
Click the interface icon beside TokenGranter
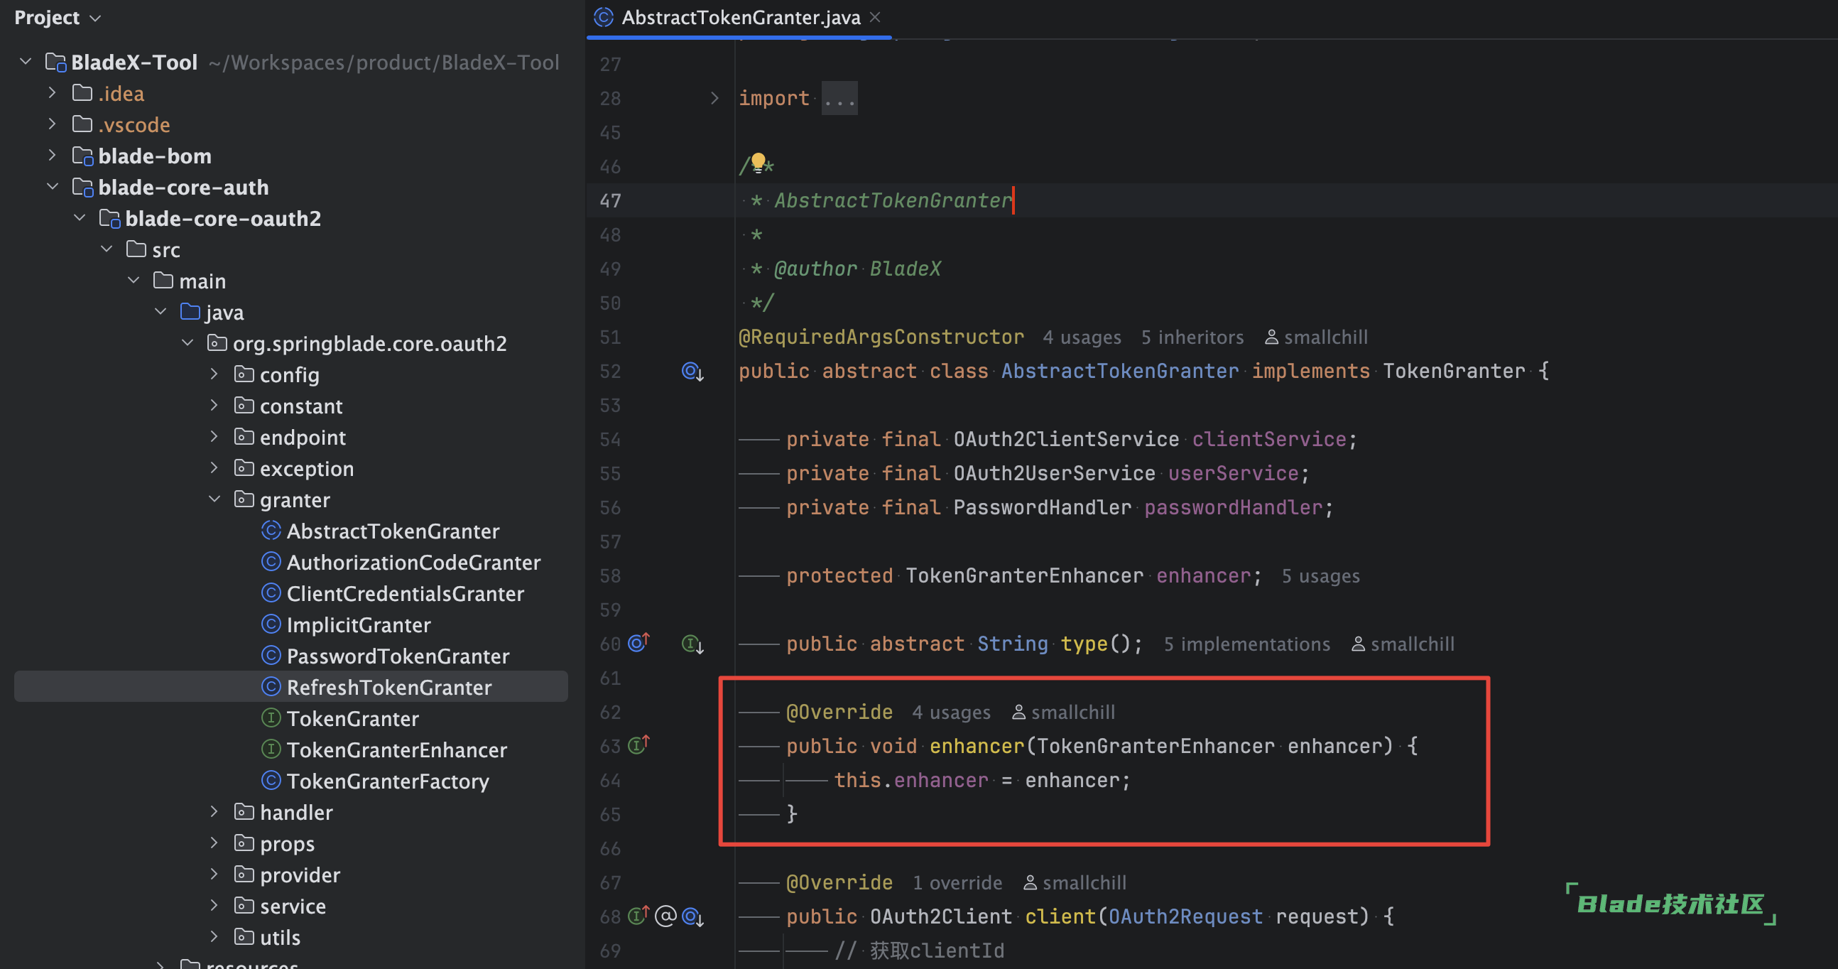pyautogui.click(x=271, y=718)
